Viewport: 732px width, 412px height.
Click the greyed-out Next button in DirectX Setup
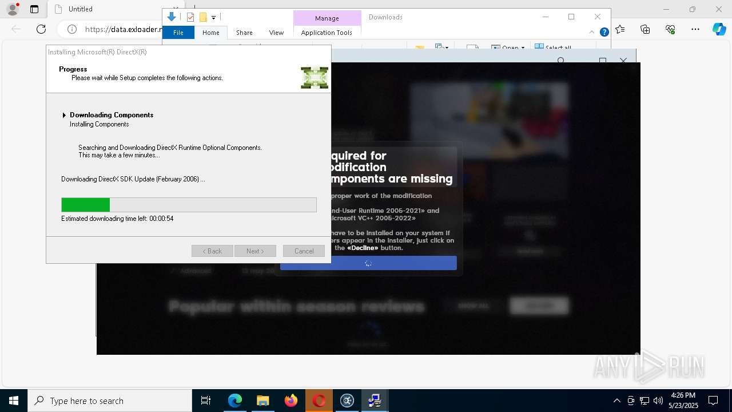(x=255, y=251)
